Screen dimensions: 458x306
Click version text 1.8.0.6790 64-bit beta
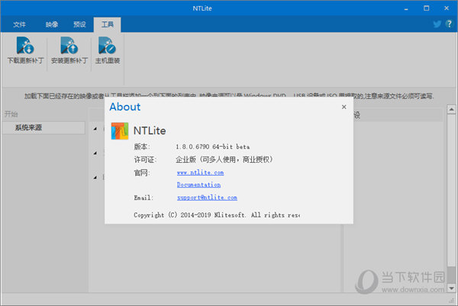click(213, 147)
